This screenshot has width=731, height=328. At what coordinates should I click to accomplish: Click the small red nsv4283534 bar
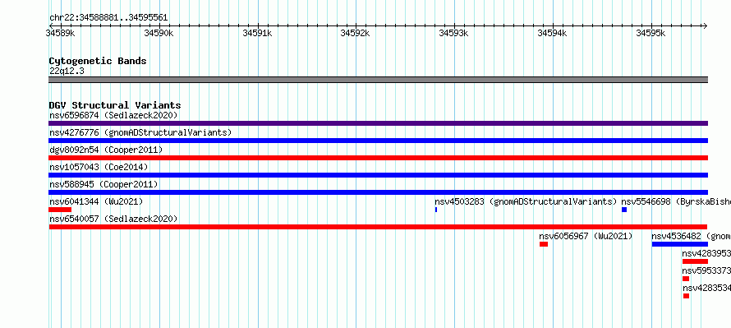[687, 296]
